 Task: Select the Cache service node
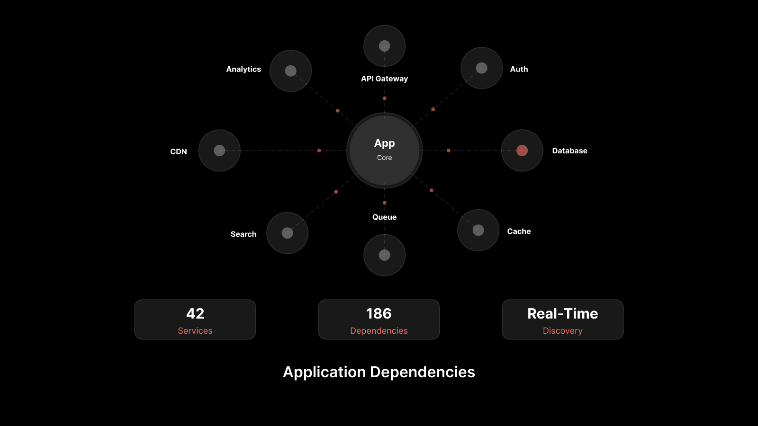point(478,230)
